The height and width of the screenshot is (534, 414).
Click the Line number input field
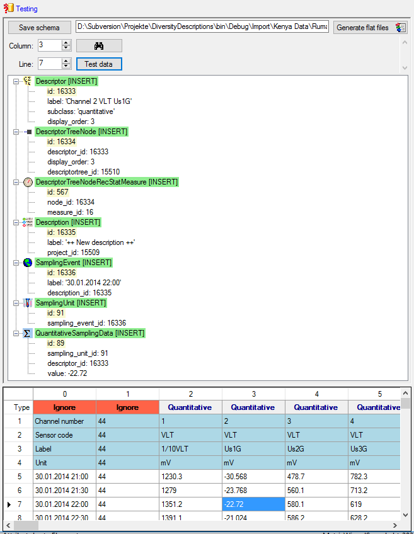click(x=50, y=64)
